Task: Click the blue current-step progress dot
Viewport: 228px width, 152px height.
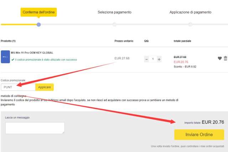Action: click(x=39, y=24)
